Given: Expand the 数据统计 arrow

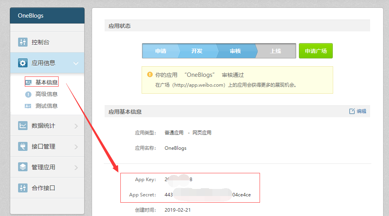Looking at the screenshot, I should pos(76,126).
